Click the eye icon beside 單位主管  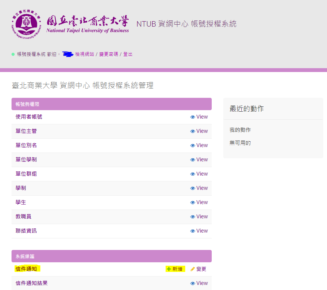point(193,131)
